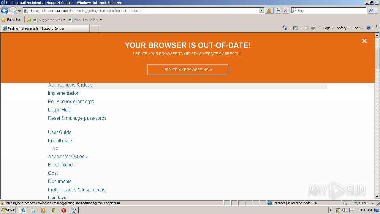Open For Aconex client orgs link
Image resolution: width=380 pixels, height=214 pixels.
click(71, 101)
